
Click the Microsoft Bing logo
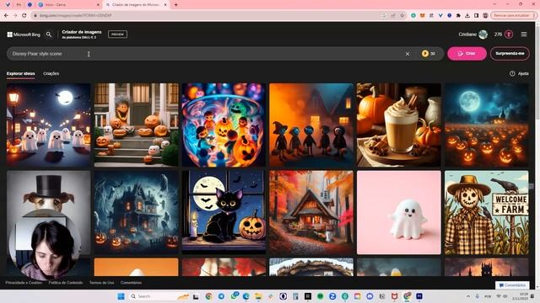pos(24,35)
